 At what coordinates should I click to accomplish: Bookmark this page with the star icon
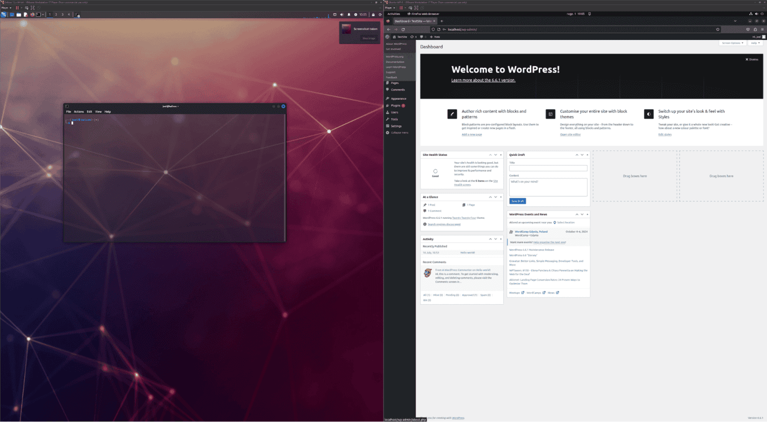(718, 29)
